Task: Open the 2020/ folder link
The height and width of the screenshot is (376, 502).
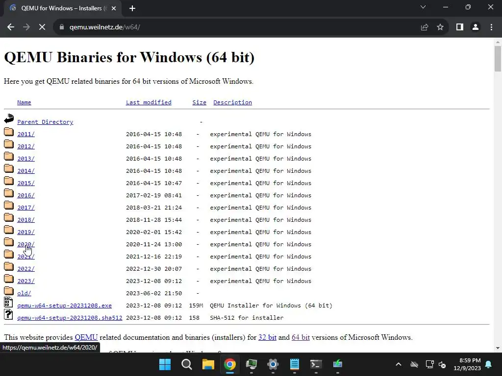Action: tap(26, 244)
